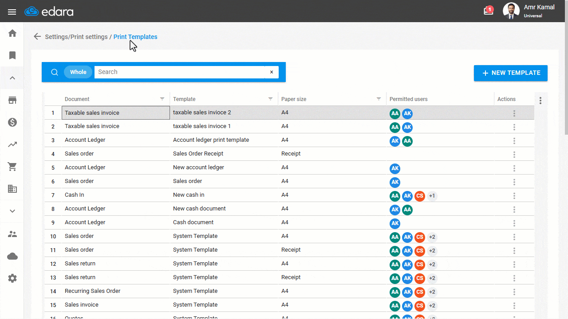Open the trending reports icon in sidebar
This screenshot has height=319, width=568.
12,144
